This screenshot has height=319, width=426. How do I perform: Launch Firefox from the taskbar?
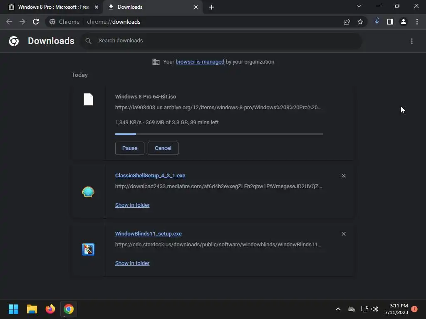(x=50, y=309)
